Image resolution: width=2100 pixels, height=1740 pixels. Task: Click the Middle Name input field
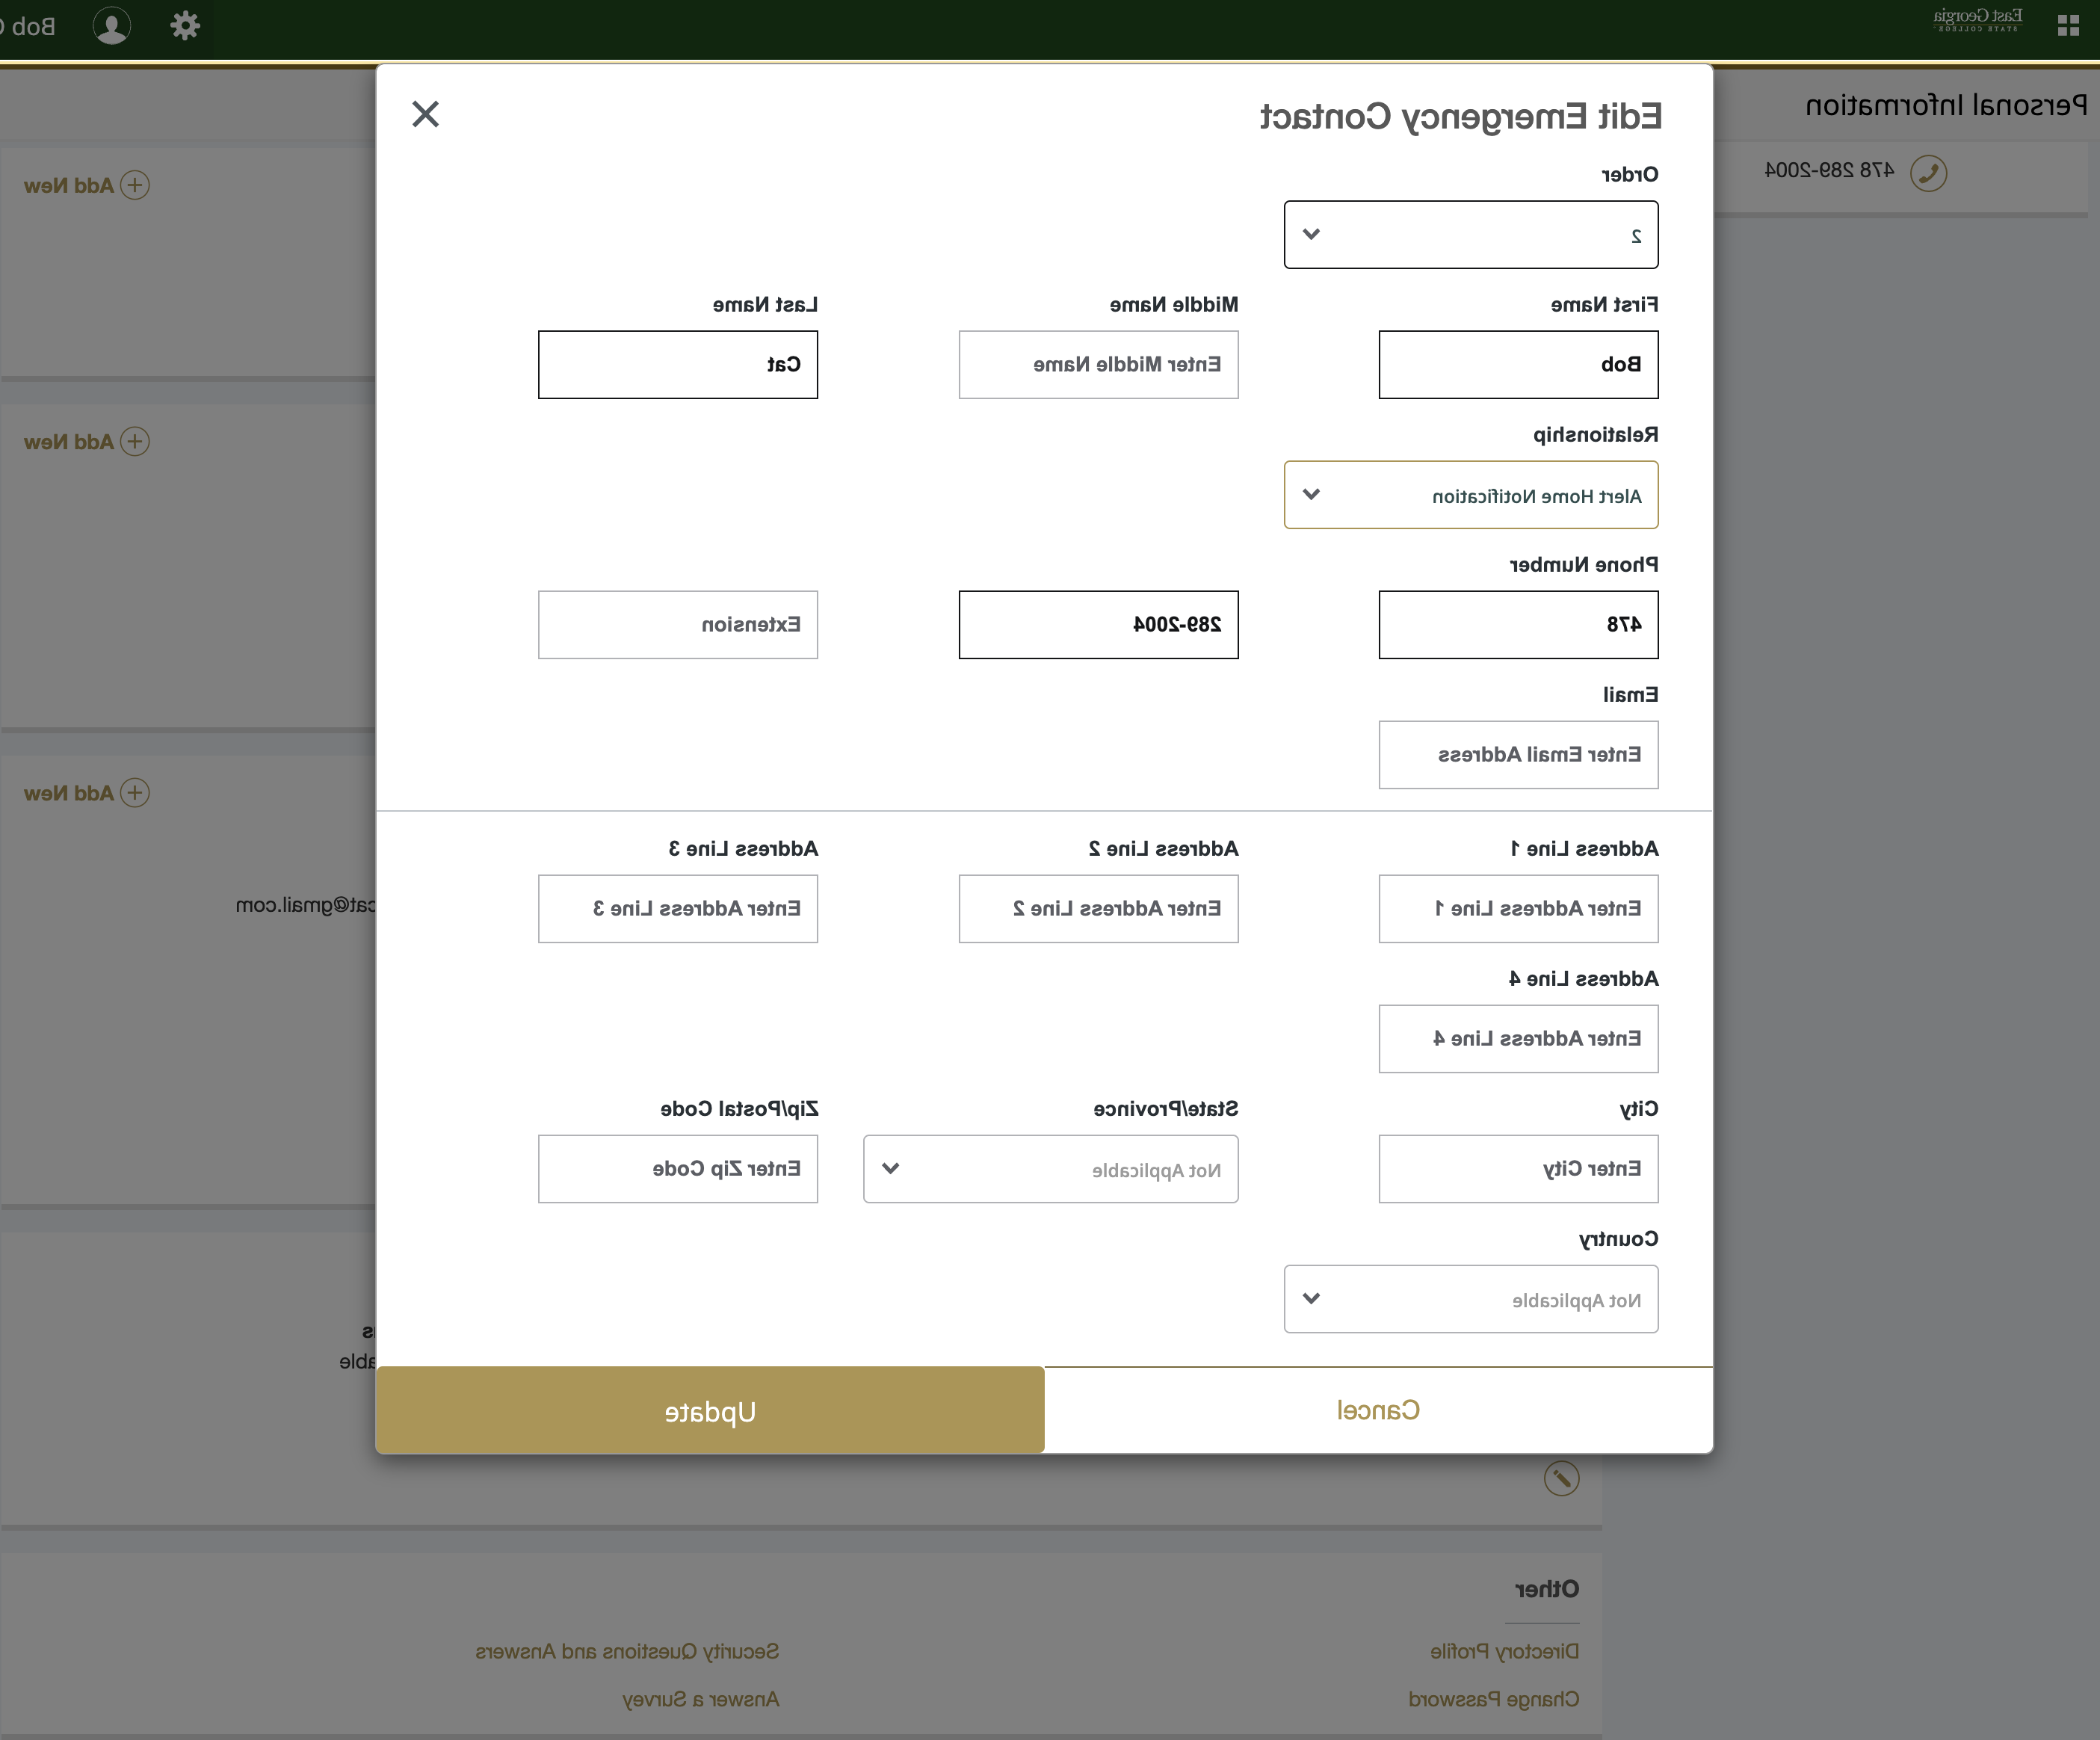click(x=1098, y=365)
